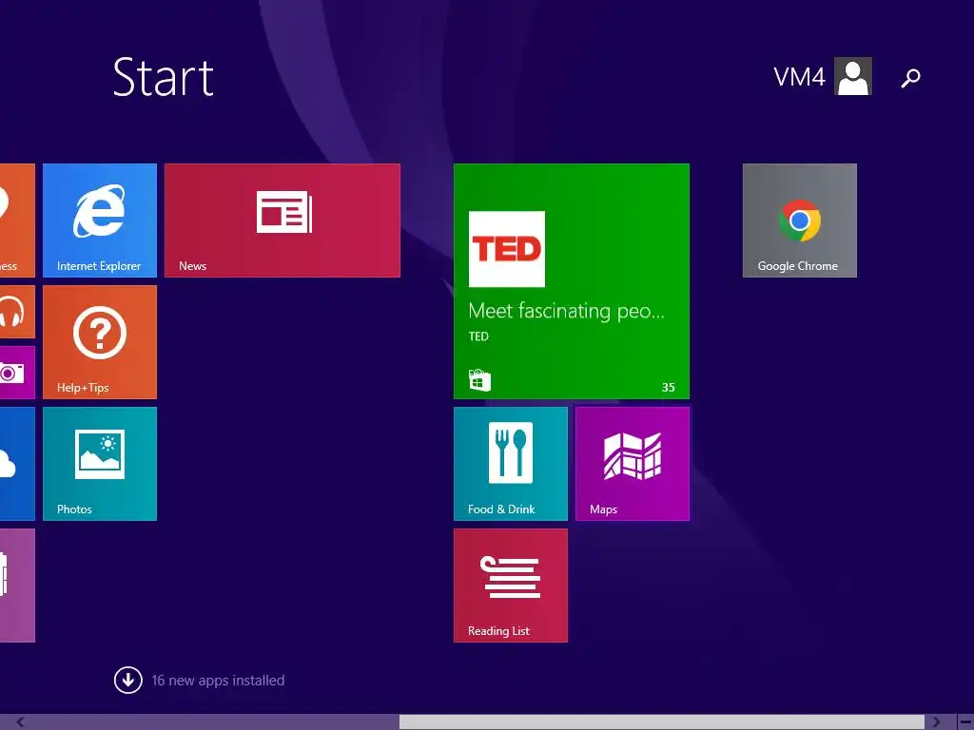The height and width of the screenshot is (730, 974).
Task: Click the horizontal scrollbar thumb
Action: coord(662,722)
